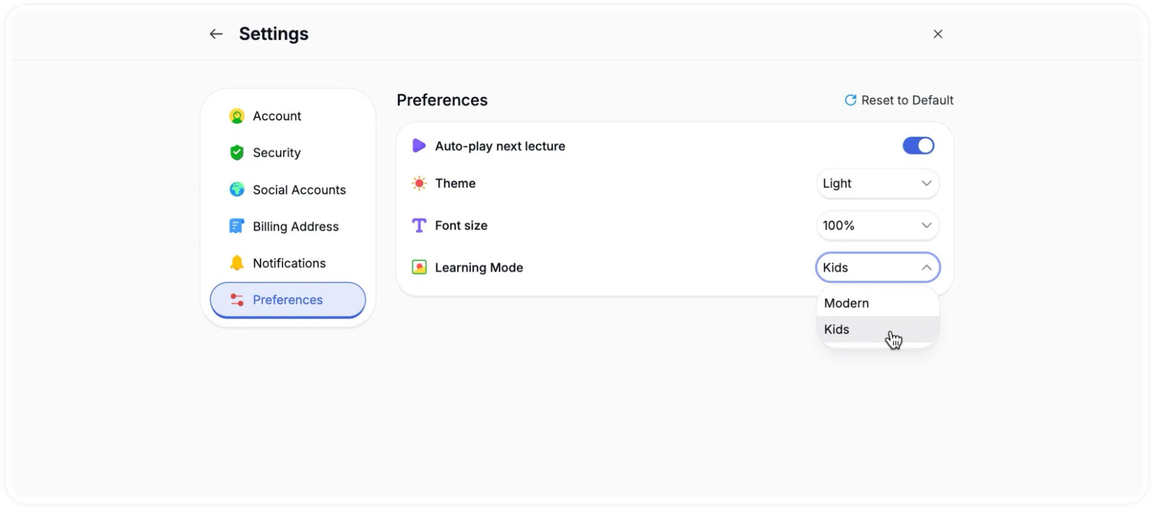This screenshot has width=1153, height=509.
Task: Expand the Font size 100% dropdown
Action: 877,225
